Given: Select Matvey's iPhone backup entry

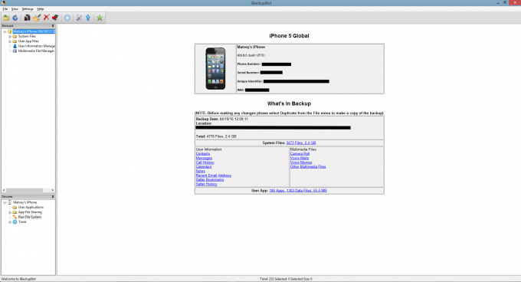Looking at the screenshot, I should [34, 31].
